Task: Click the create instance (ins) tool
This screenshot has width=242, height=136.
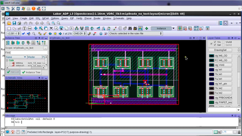Action: point(29,28)
